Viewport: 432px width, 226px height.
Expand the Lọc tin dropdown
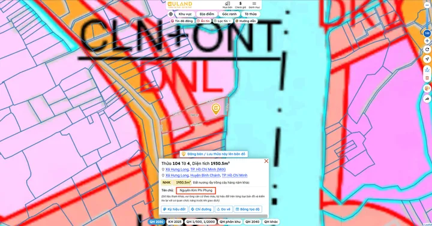coord(223,21)
